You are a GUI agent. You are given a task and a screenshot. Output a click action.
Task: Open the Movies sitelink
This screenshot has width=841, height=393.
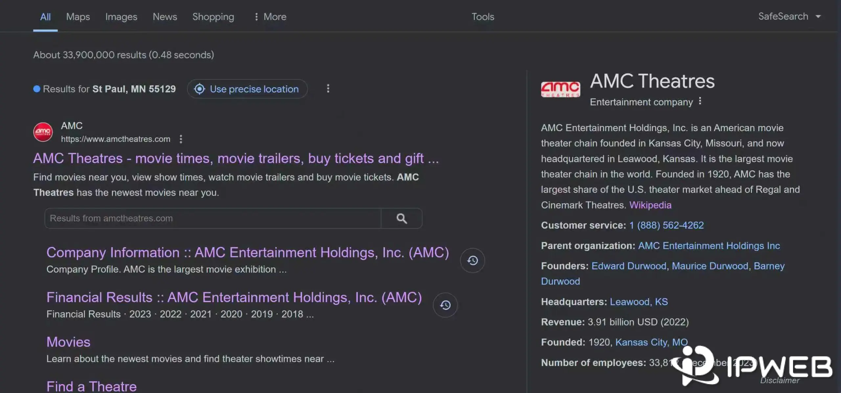(68, 342)
